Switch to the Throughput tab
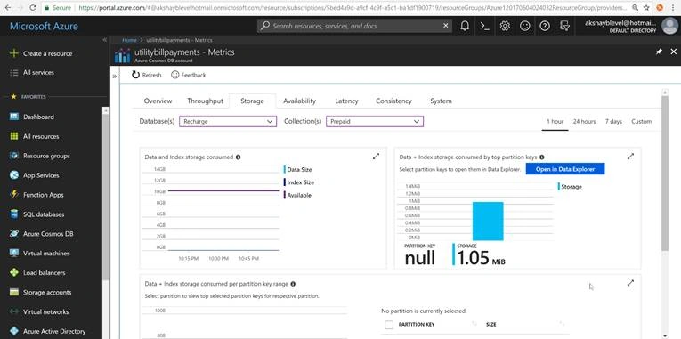This screenshot has width=681, height=339. [x=205, y=101]
